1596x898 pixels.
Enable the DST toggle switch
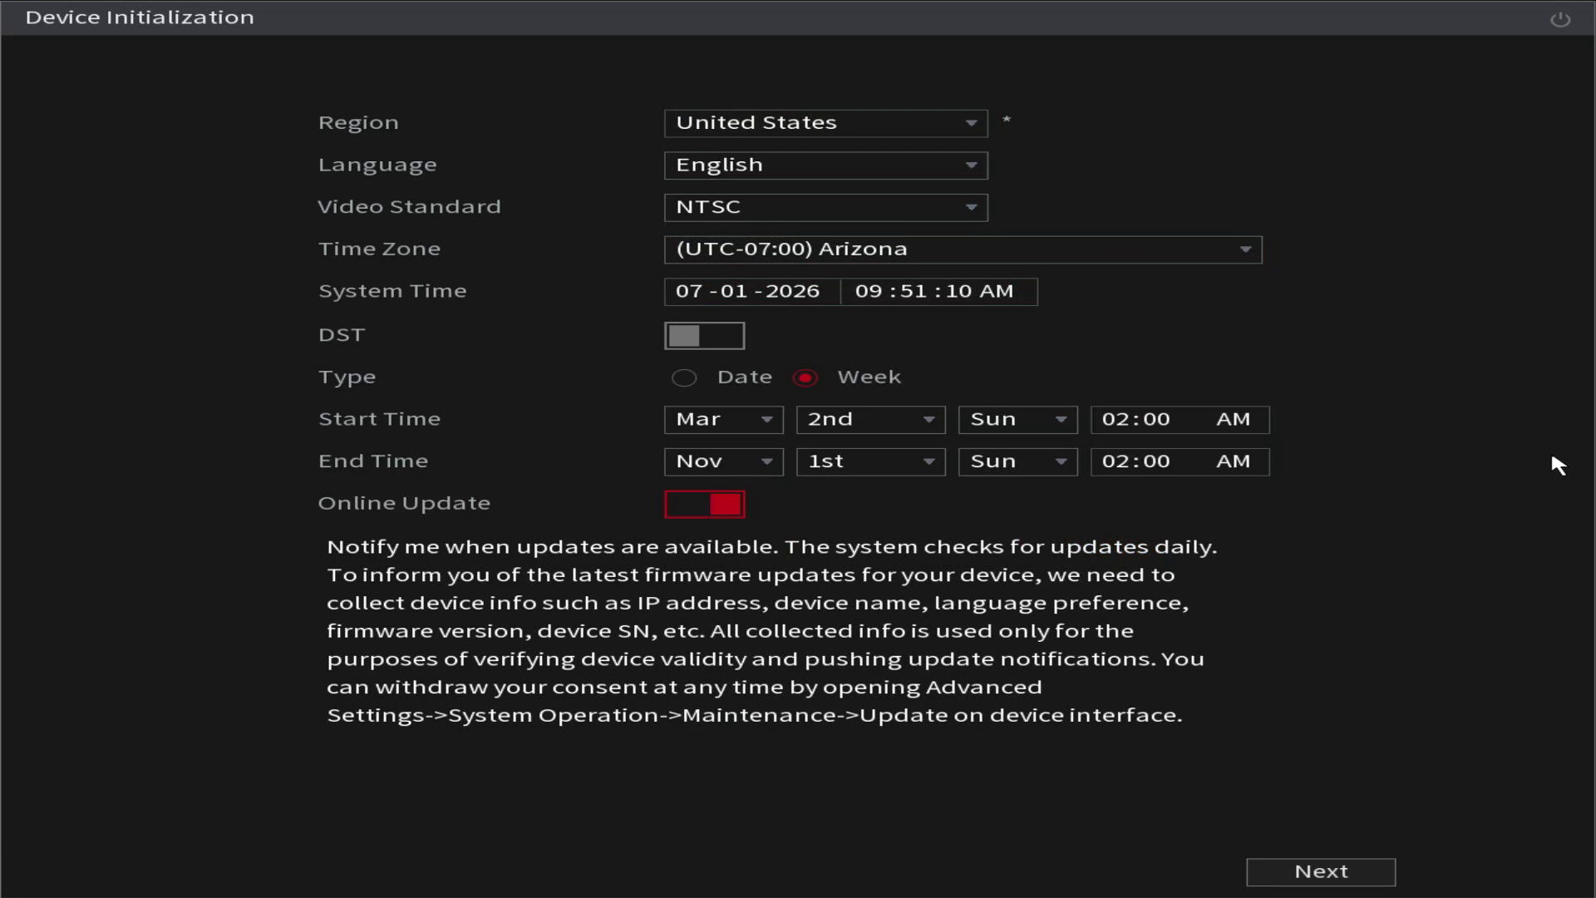pyautogui.click(x=704, y=336)
